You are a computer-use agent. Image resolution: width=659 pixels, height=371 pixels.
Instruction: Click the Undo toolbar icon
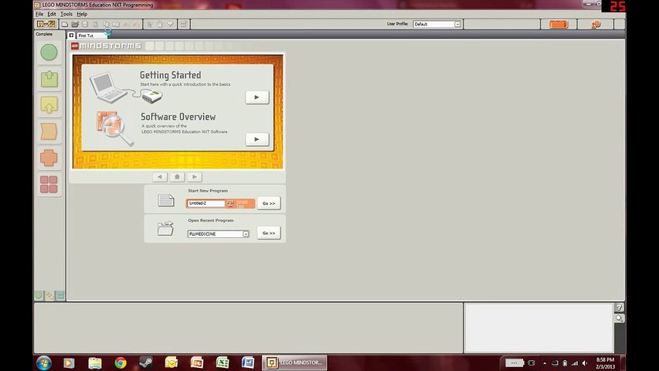tap(126, 25)
